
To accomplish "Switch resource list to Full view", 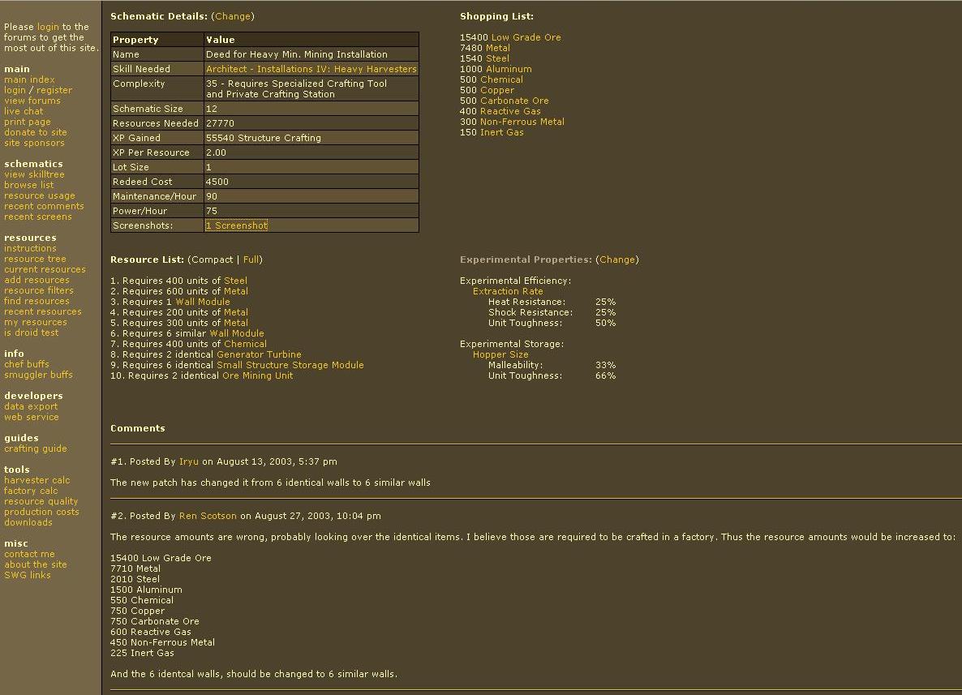I will coord(251,260).
